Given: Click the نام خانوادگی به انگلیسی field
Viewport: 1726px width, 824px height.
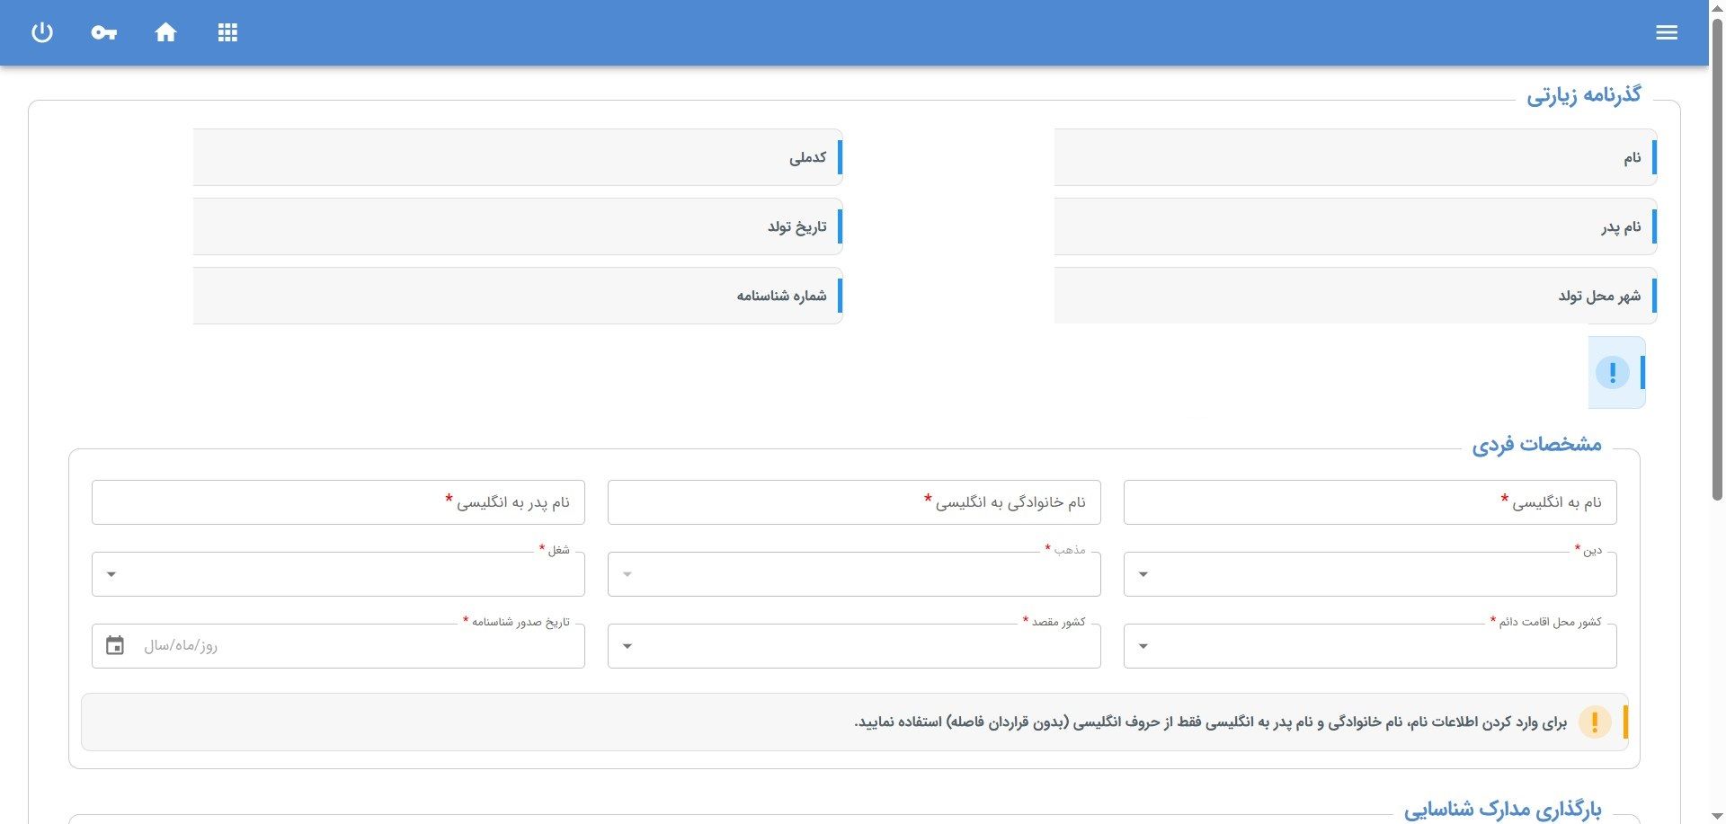Looking at the screenshot, I should tap(854, 502).
